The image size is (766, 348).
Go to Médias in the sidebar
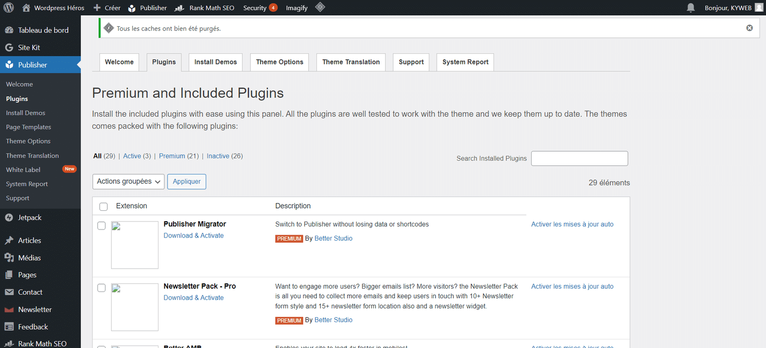click(x=29, y=258)
